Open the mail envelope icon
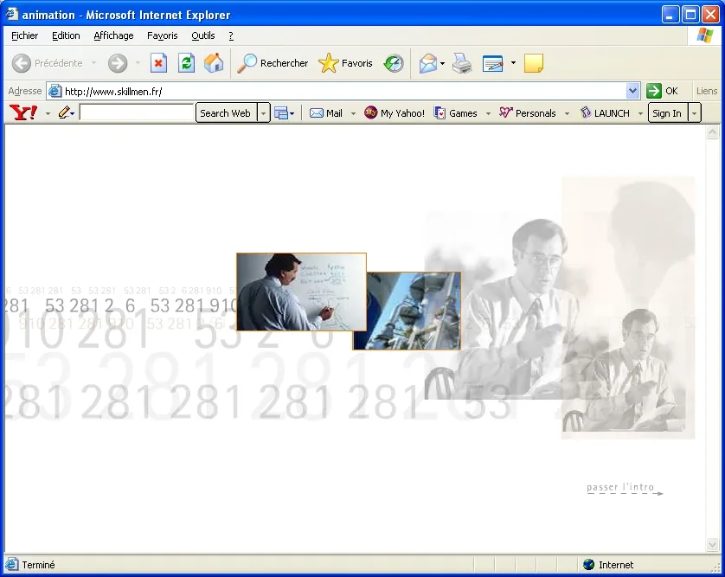Viewport: 725px width, 577px height. [427, 63]
